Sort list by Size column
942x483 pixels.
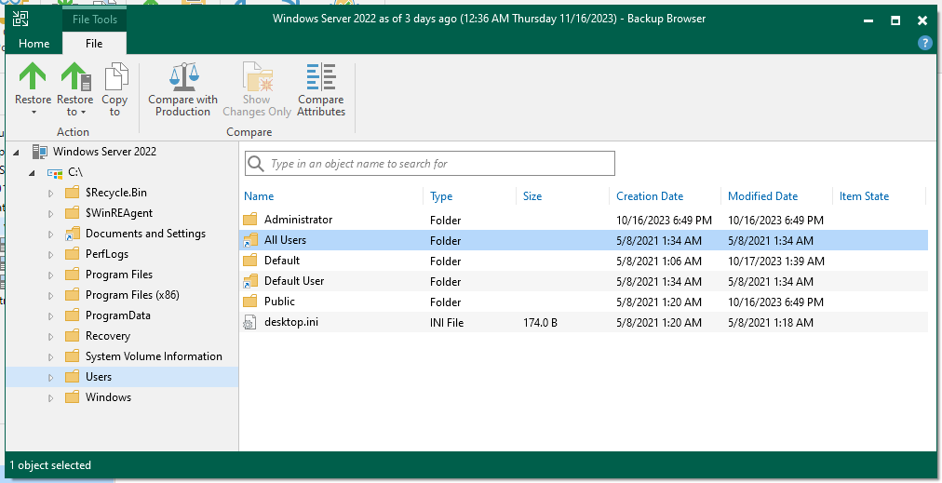click(x=532, y=195)
